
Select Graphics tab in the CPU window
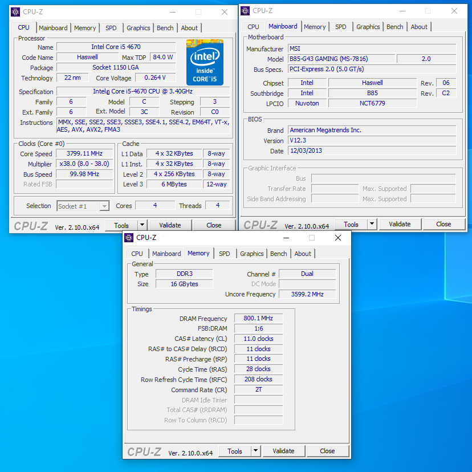[138, 28]
